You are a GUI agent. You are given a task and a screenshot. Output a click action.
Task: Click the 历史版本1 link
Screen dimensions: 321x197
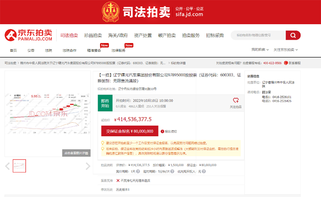click(123, 190)
